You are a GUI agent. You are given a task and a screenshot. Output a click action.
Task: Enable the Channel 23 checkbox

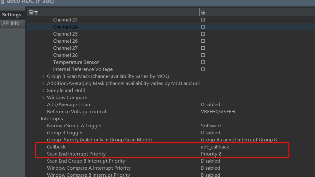click(203, 20)
